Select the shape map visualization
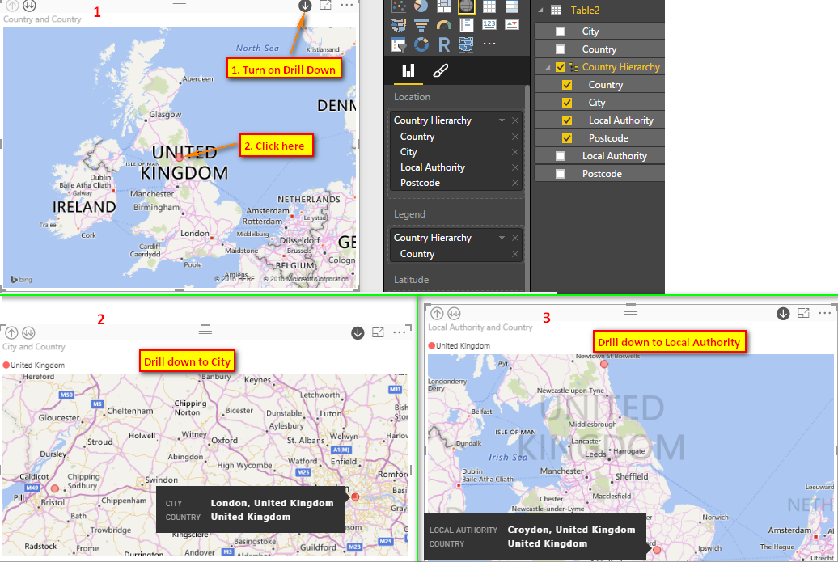 (466, 44)
